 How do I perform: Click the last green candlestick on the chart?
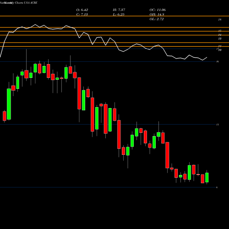[207, 177]
